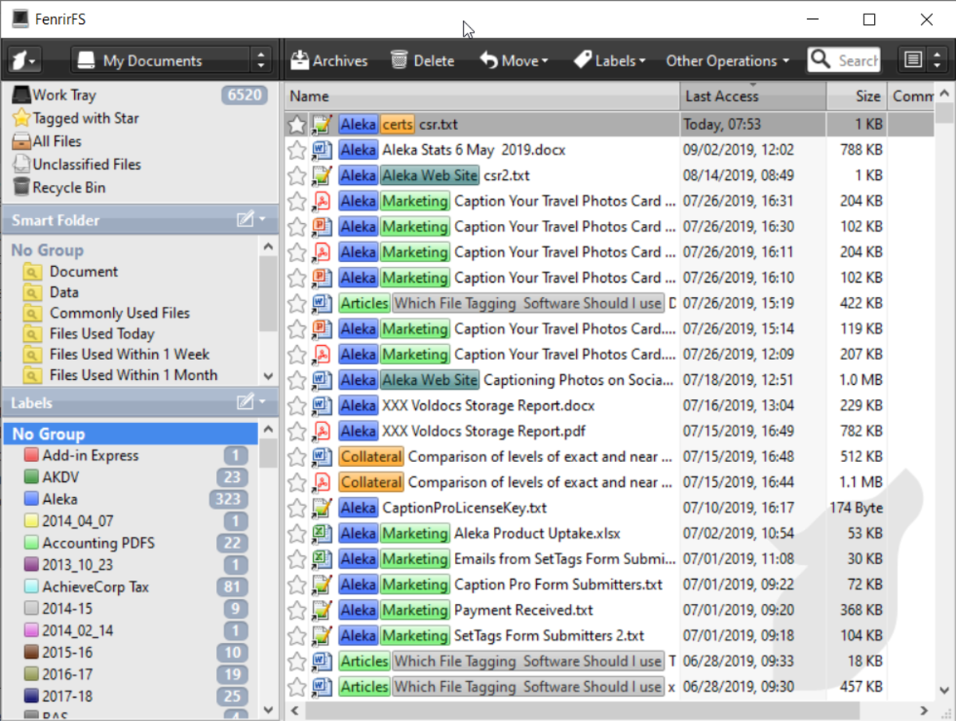Expand the Labels toolbar dropdown
Screen dimensions: 956x721
coord(609,61)
